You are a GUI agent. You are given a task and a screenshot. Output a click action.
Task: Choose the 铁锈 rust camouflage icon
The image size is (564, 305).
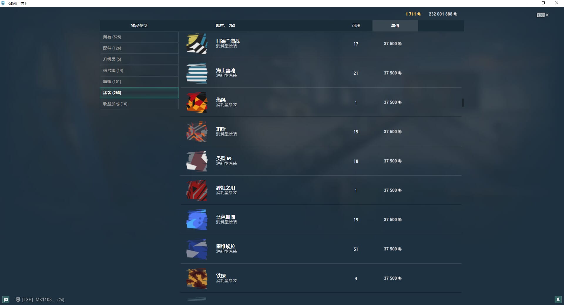click(x=197, y=278)
